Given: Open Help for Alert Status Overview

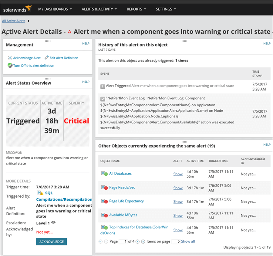Looking at the screenshot, I should coord(86,82).
